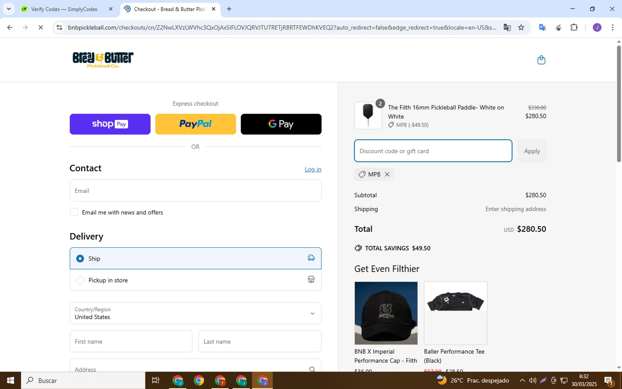Open the paddle product thumbnail
Viewport: 622px width, 389px height.
pos(368,116)
